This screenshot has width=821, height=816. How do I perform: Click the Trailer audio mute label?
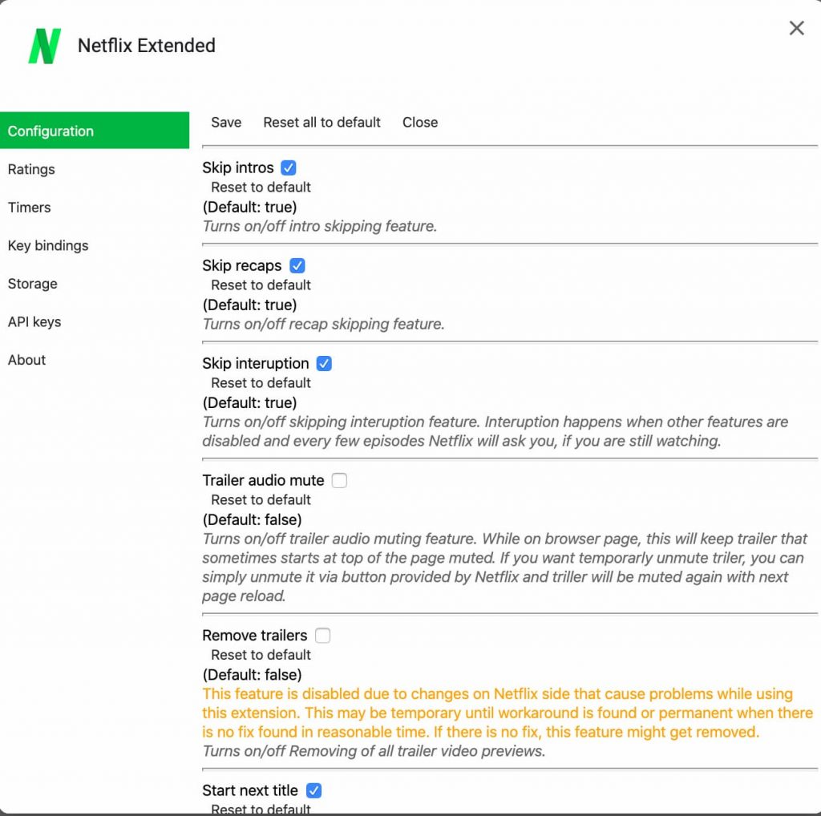(x=263, y=480)
